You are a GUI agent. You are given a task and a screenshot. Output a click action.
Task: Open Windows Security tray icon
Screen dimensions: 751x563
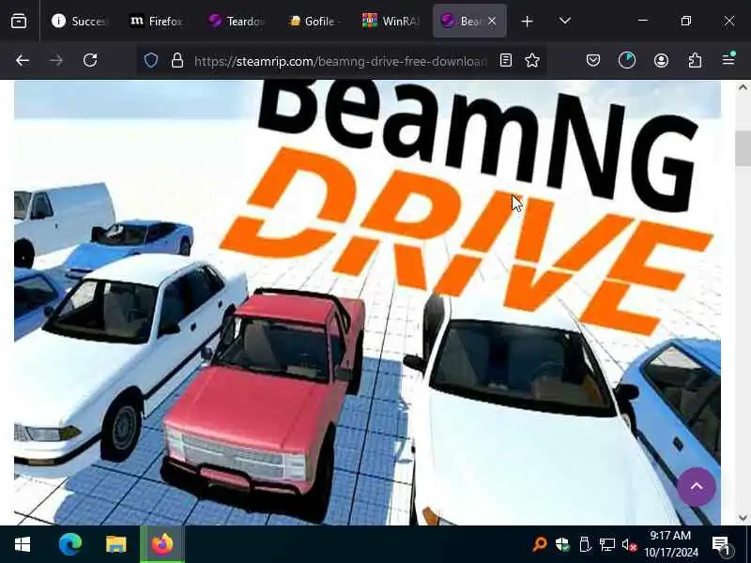point(562,544)
